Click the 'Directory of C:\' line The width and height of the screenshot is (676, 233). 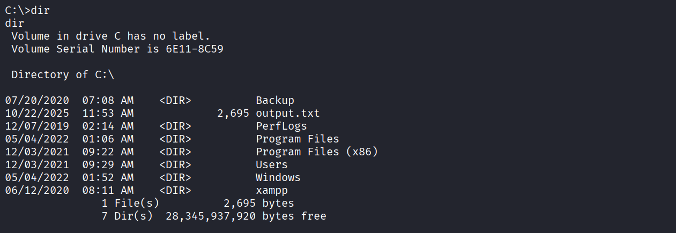point(63,74)
